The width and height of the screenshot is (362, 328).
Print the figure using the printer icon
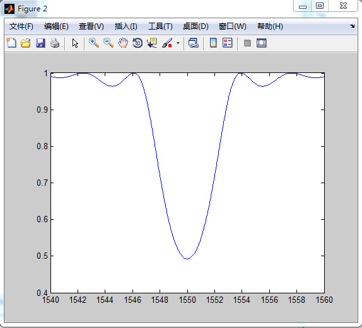click(55, 43)
